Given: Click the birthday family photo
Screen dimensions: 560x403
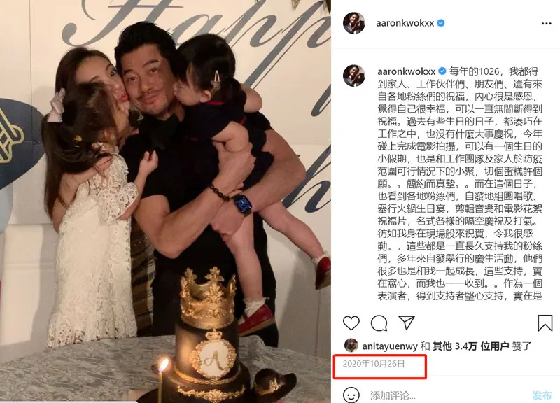Looking at the screenshot, I should pyautogui.click(x=165, y=201).
